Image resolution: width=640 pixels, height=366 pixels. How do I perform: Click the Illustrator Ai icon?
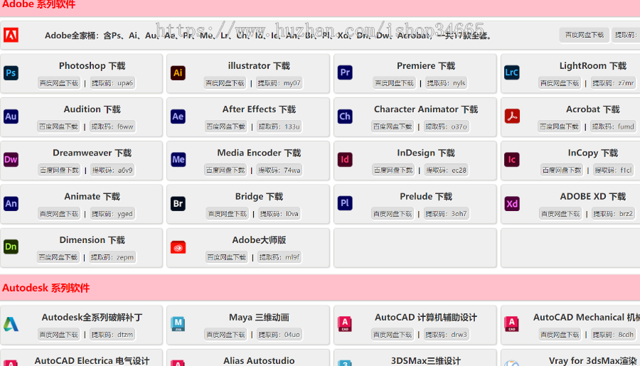(x=178, y=73)
